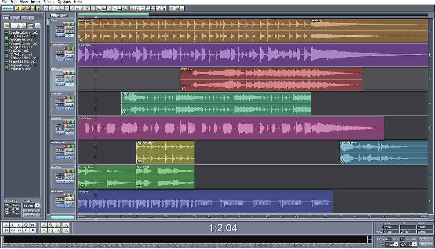Click the lock icon on DopeOrgan clip
The image size is (435, 249).
[x=124, y=112]
